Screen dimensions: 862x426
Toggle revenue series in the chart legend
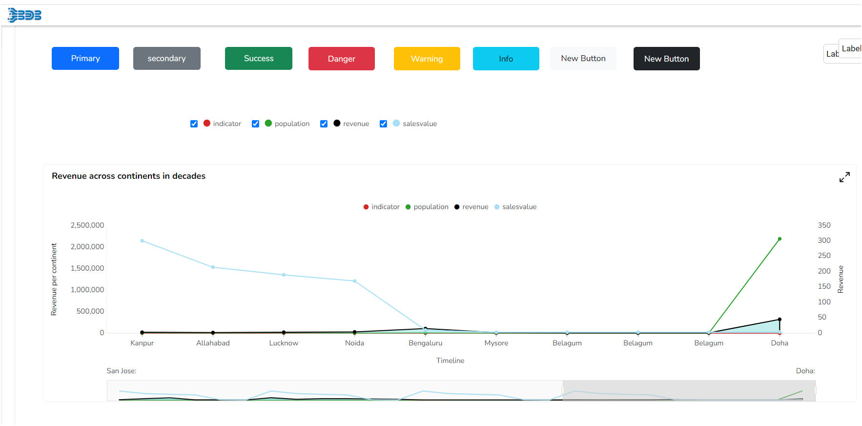click(x=471, y=207)
